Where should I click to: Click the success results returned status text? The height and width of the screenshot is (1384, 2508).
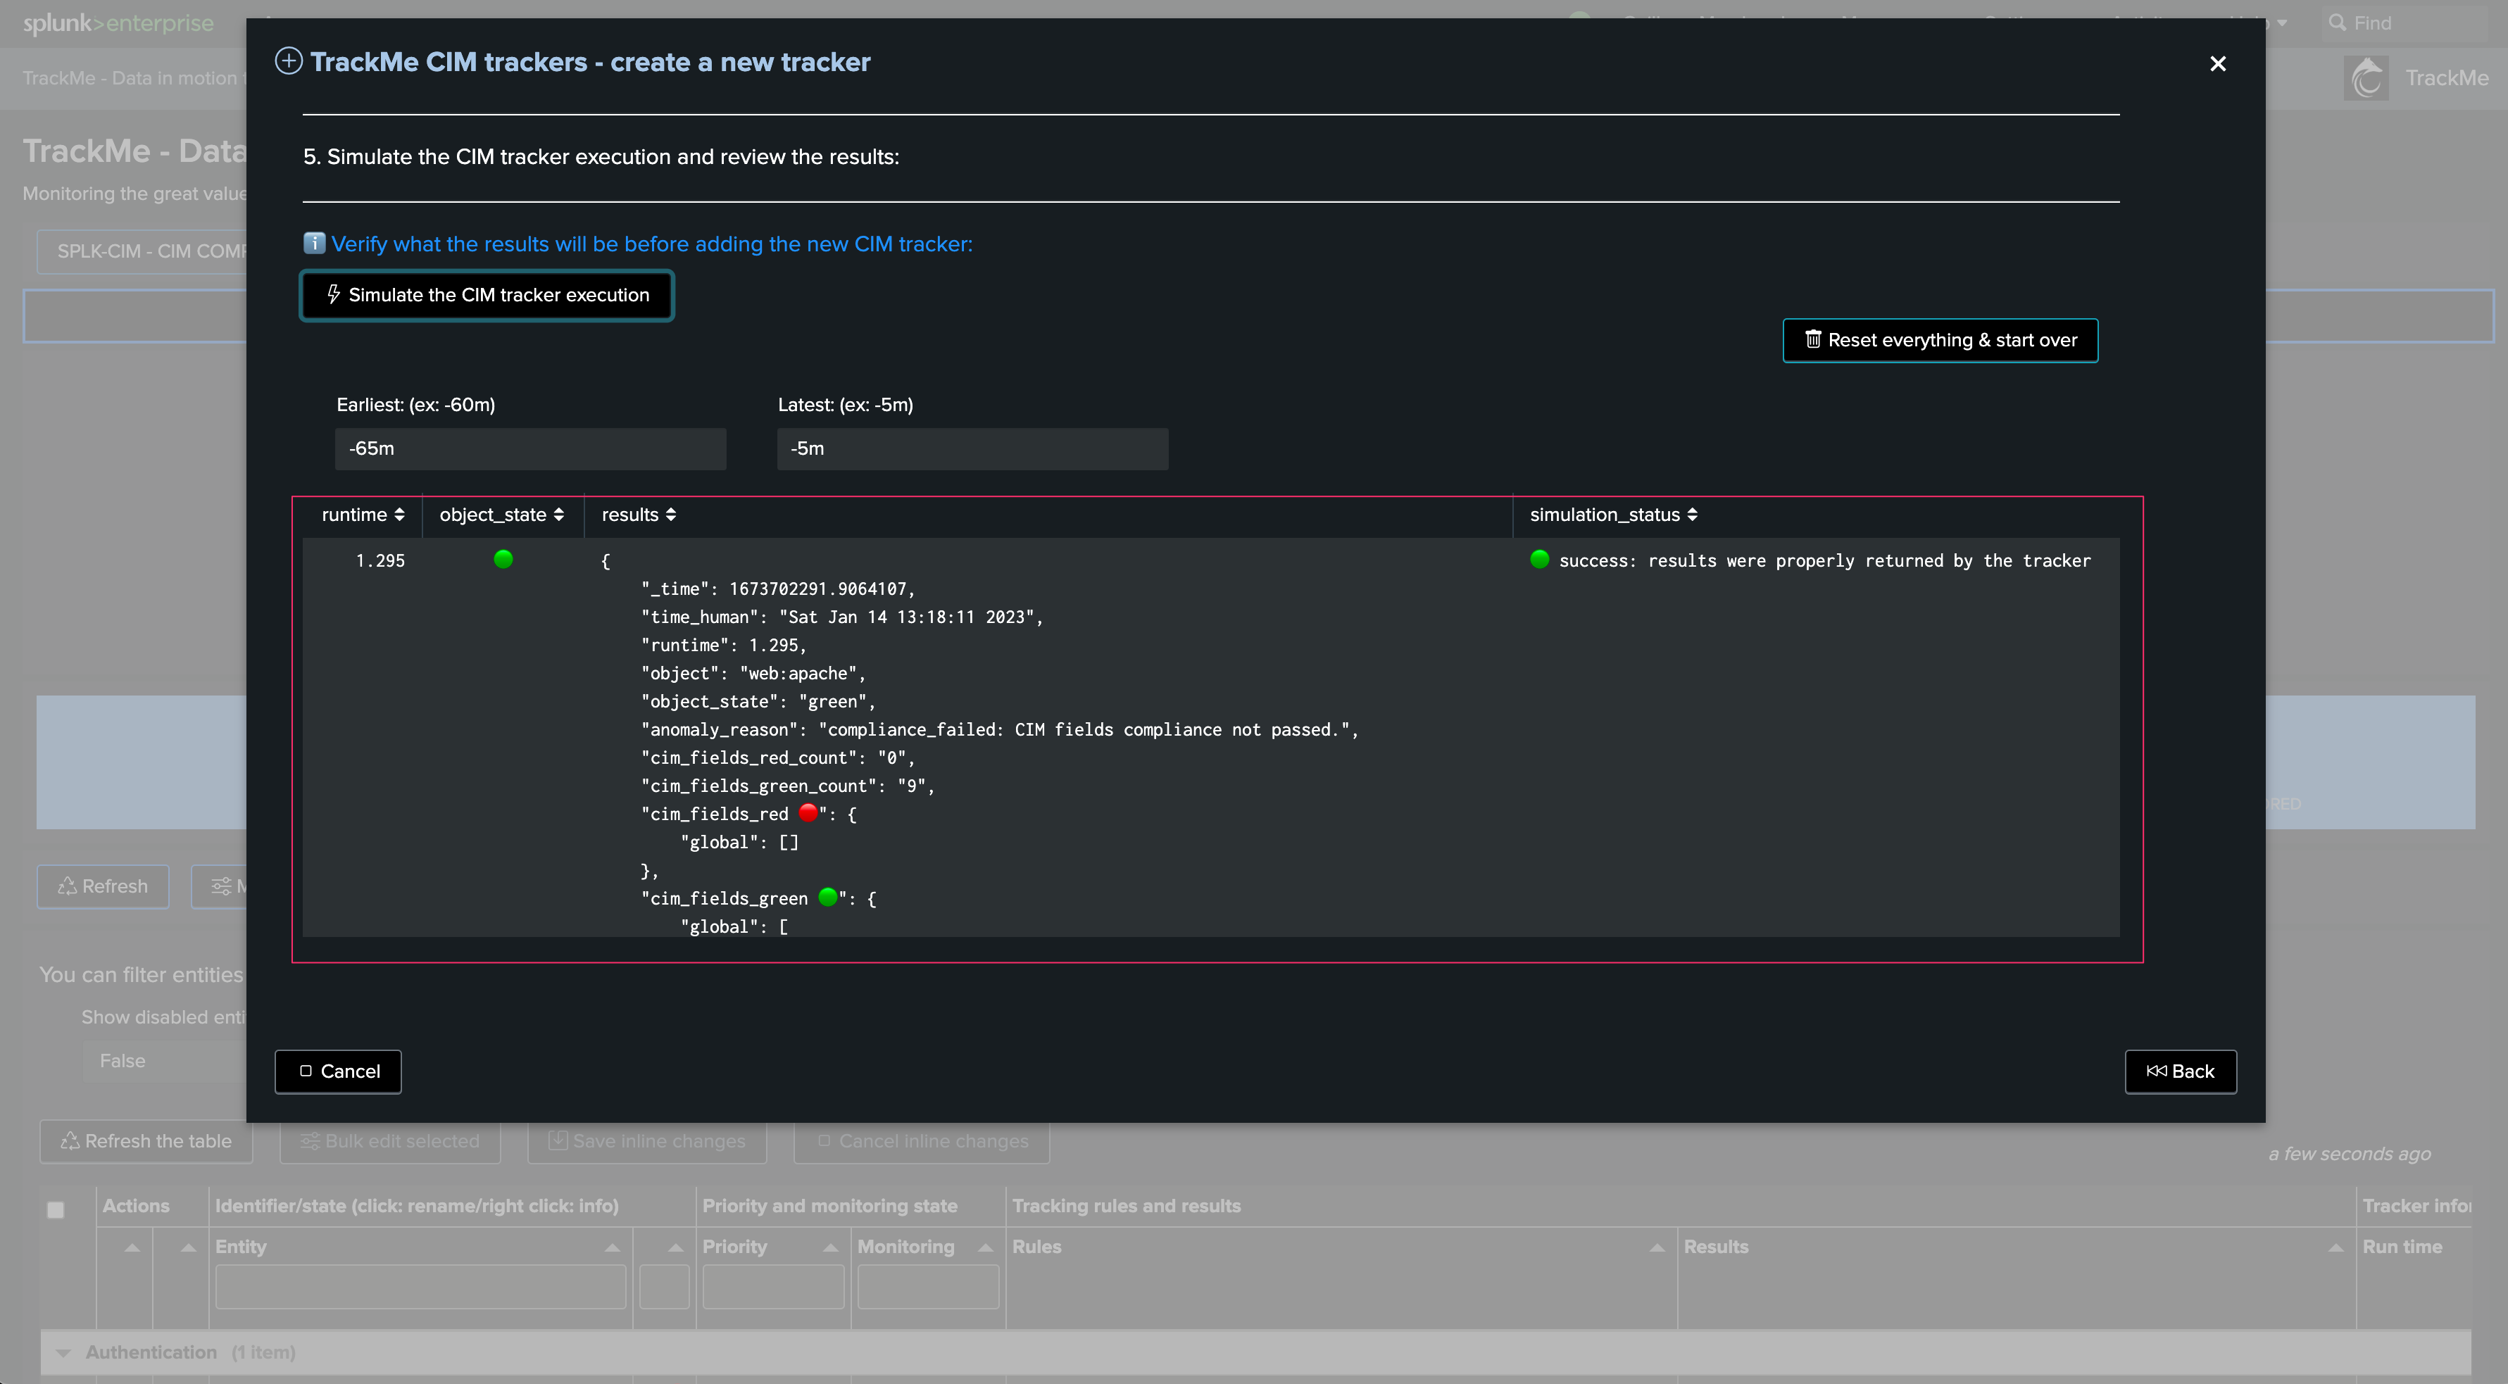1824,560
